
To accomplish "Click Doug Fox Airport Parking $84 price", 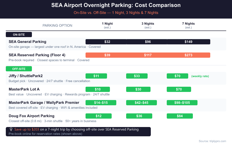I will click(180, 116).
